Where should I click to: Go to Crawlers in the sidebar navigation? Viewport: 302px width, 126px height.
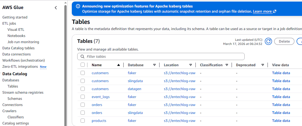(9, 111)
